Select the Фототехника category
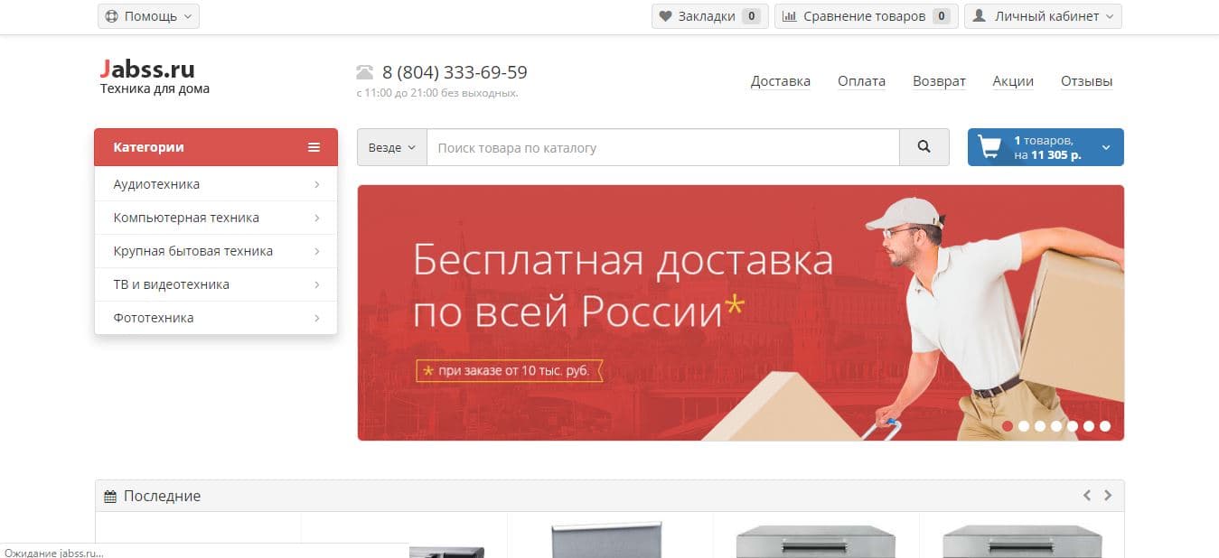 pos(152,317)
